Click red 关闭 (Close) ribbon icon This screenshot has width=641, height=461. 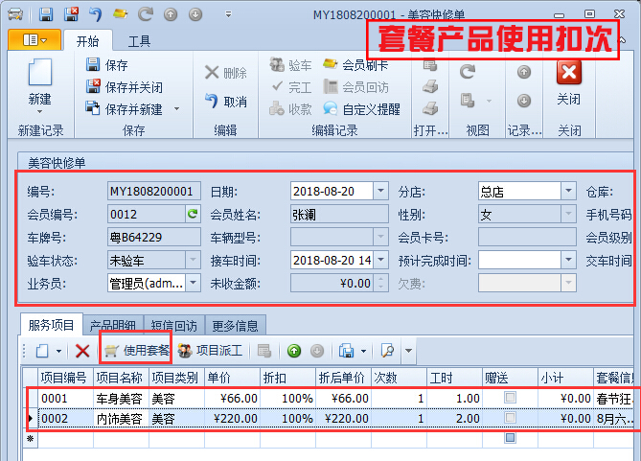pos(568,81)
